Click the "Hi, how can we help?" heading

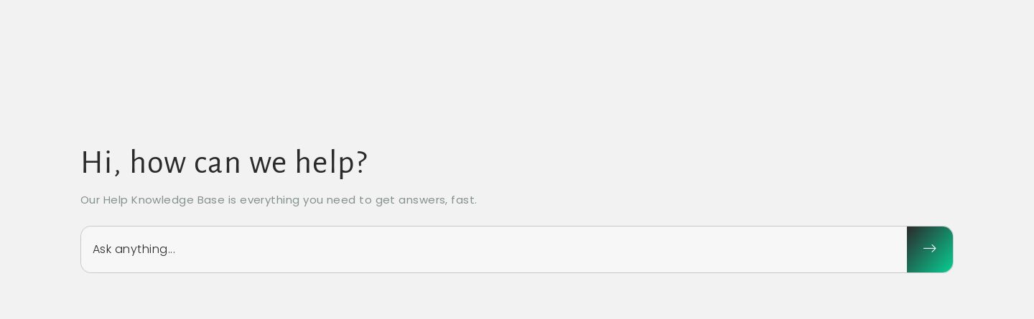coord(224,163)
